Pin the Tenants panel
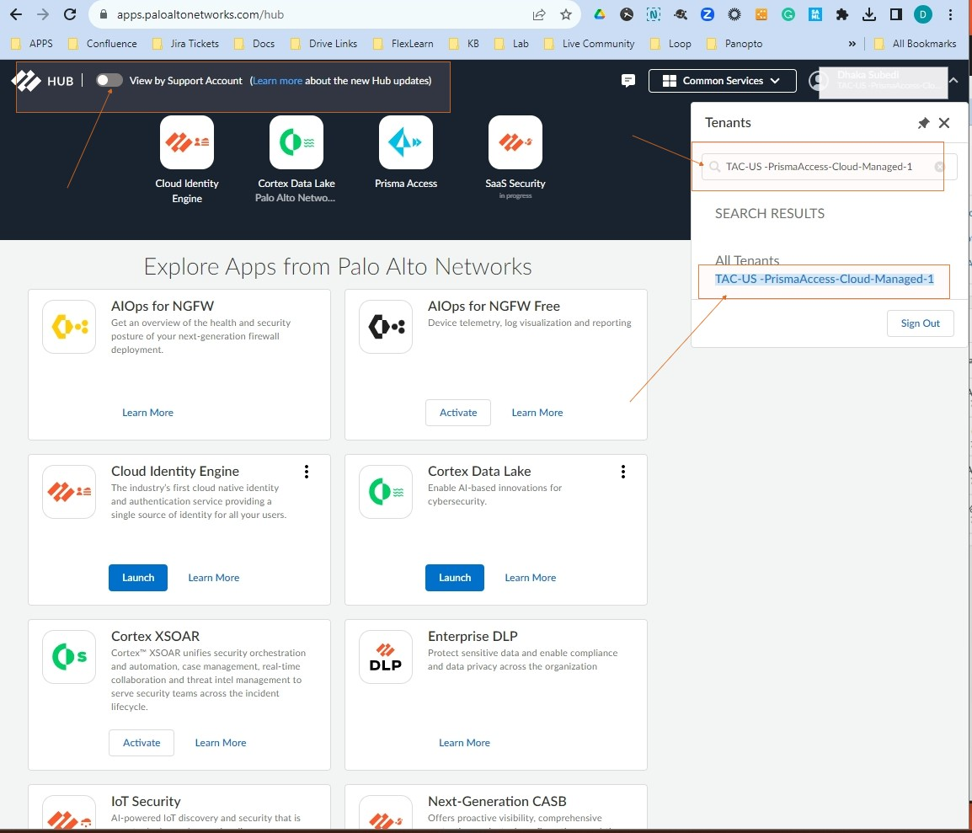Screen dimensions: 972x833 [x=923, y=123]
